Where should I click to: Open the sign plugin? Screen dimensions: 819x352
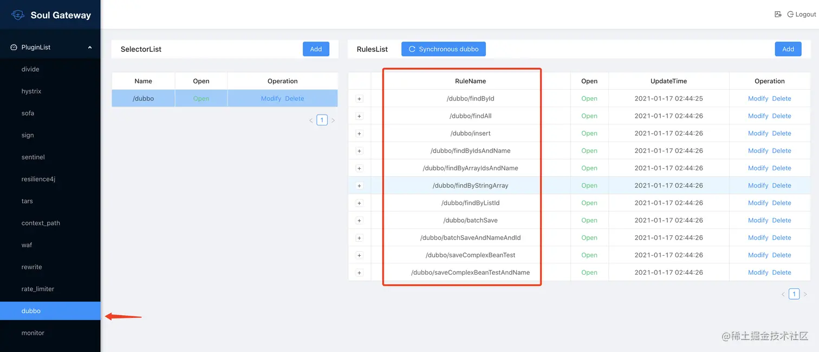50,135
